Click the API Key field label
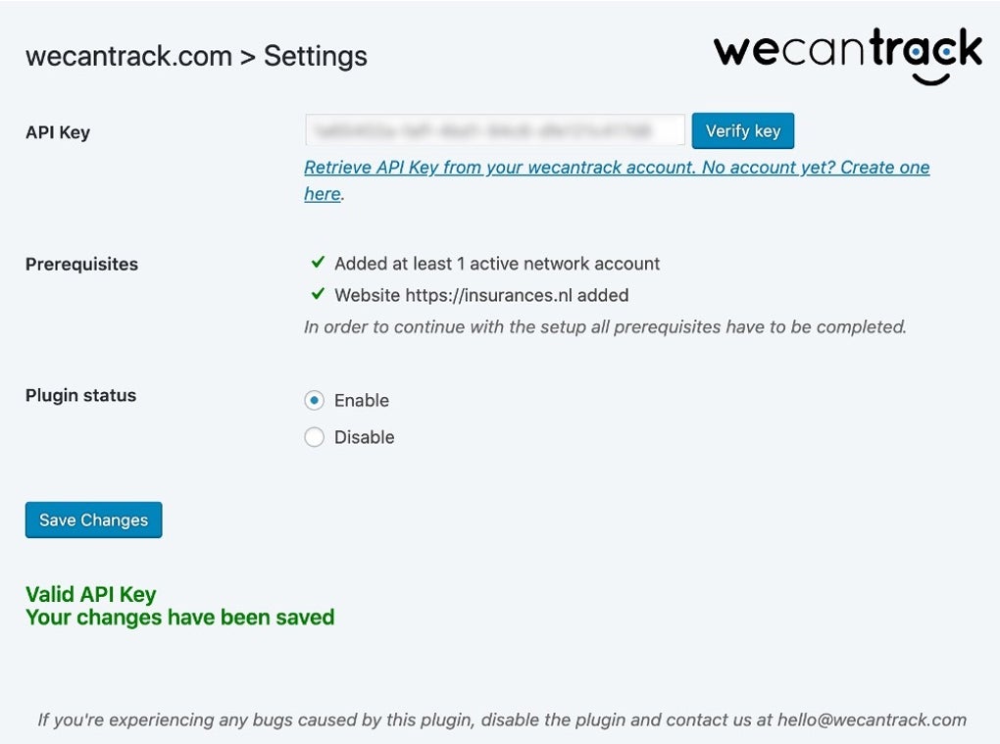Image resolution: width=1000 pixels, height=744 pixels. 58,132
